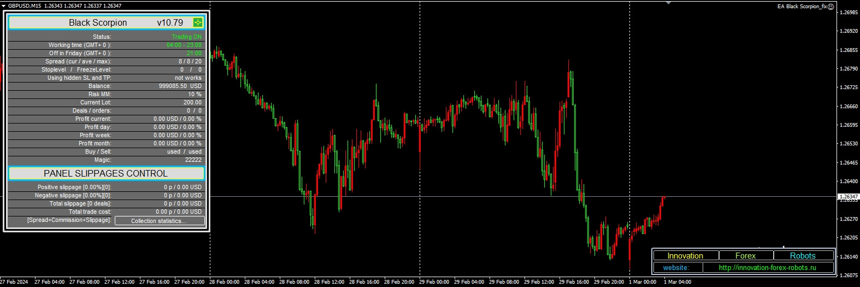Click the Innovation label box

click(x=685, y=256)
